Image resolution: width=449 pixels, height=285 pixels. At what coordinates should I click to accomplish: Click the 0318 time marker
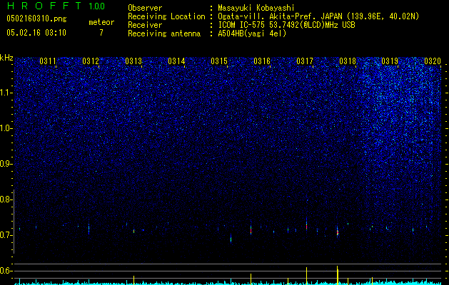(348, 61)
